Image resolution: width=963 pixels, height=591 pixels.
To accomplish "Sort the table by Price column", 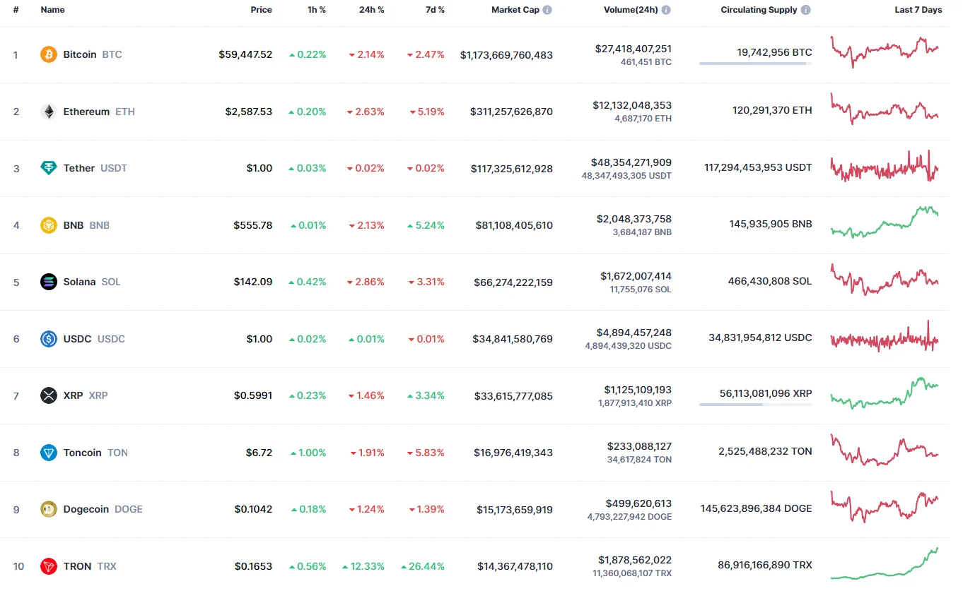I will tap(261, 11).
